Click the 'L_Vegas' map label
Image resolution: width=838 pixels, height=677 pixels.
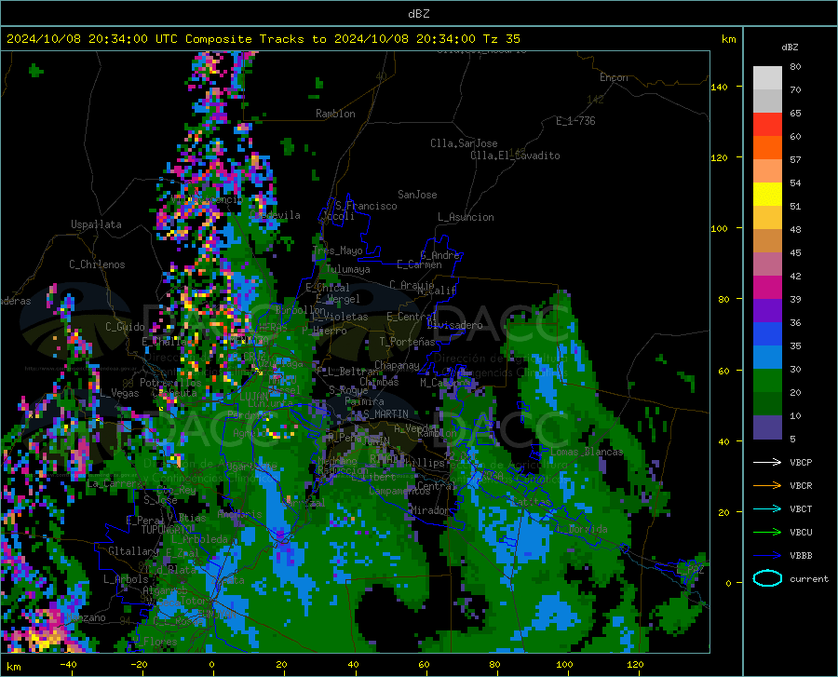(119, 393)
